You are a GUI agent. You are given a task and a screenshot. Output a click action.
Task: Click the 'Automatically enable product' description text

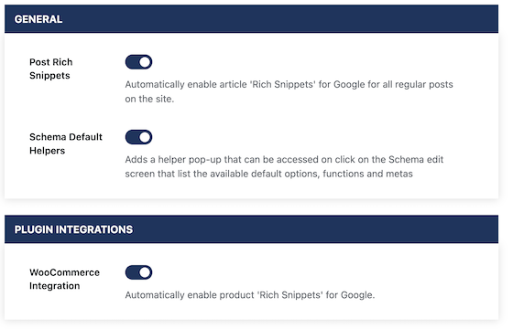pos(249,295)
